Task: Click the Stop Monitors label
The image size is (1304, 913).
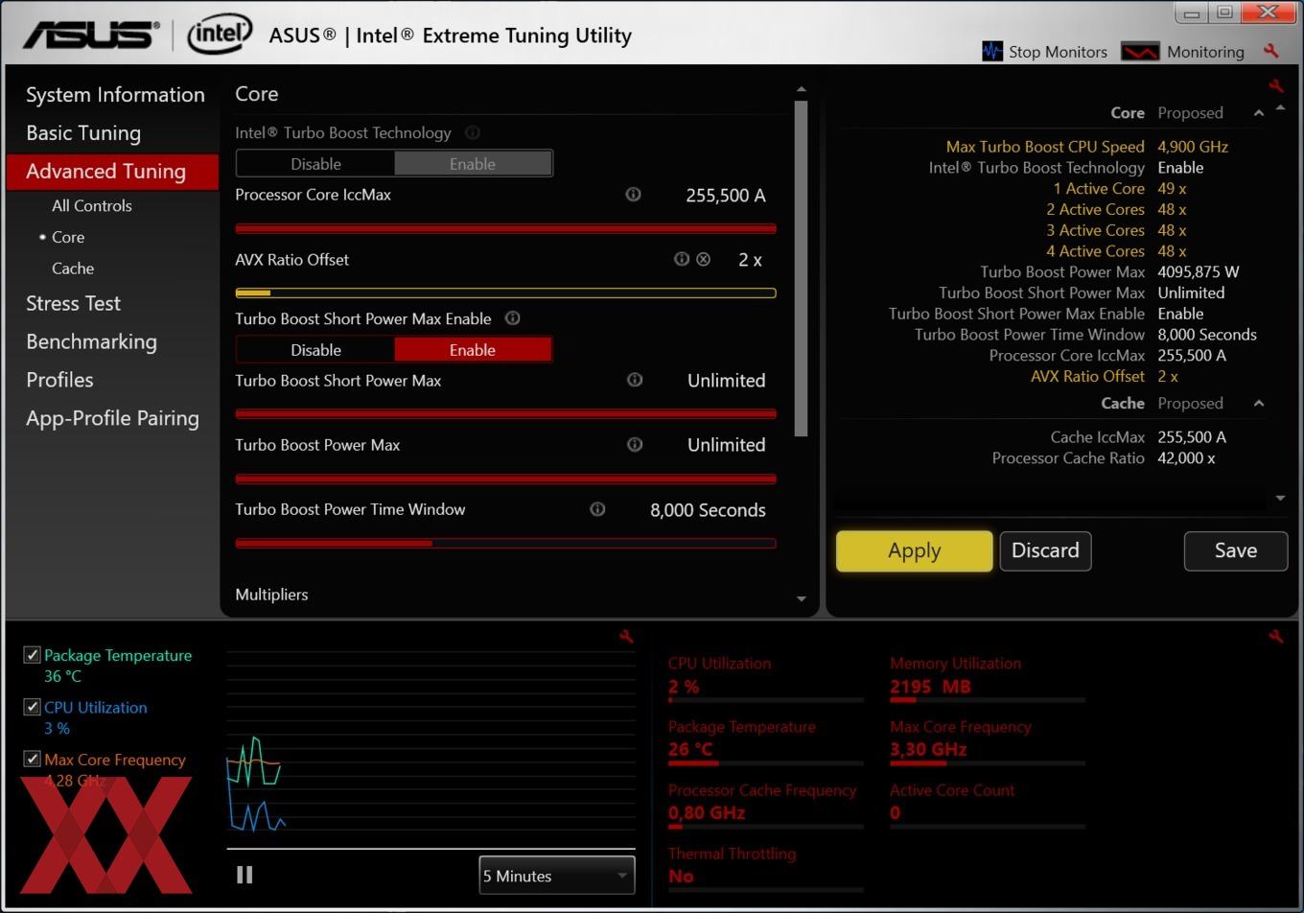Action: (x=1058, y=52)
